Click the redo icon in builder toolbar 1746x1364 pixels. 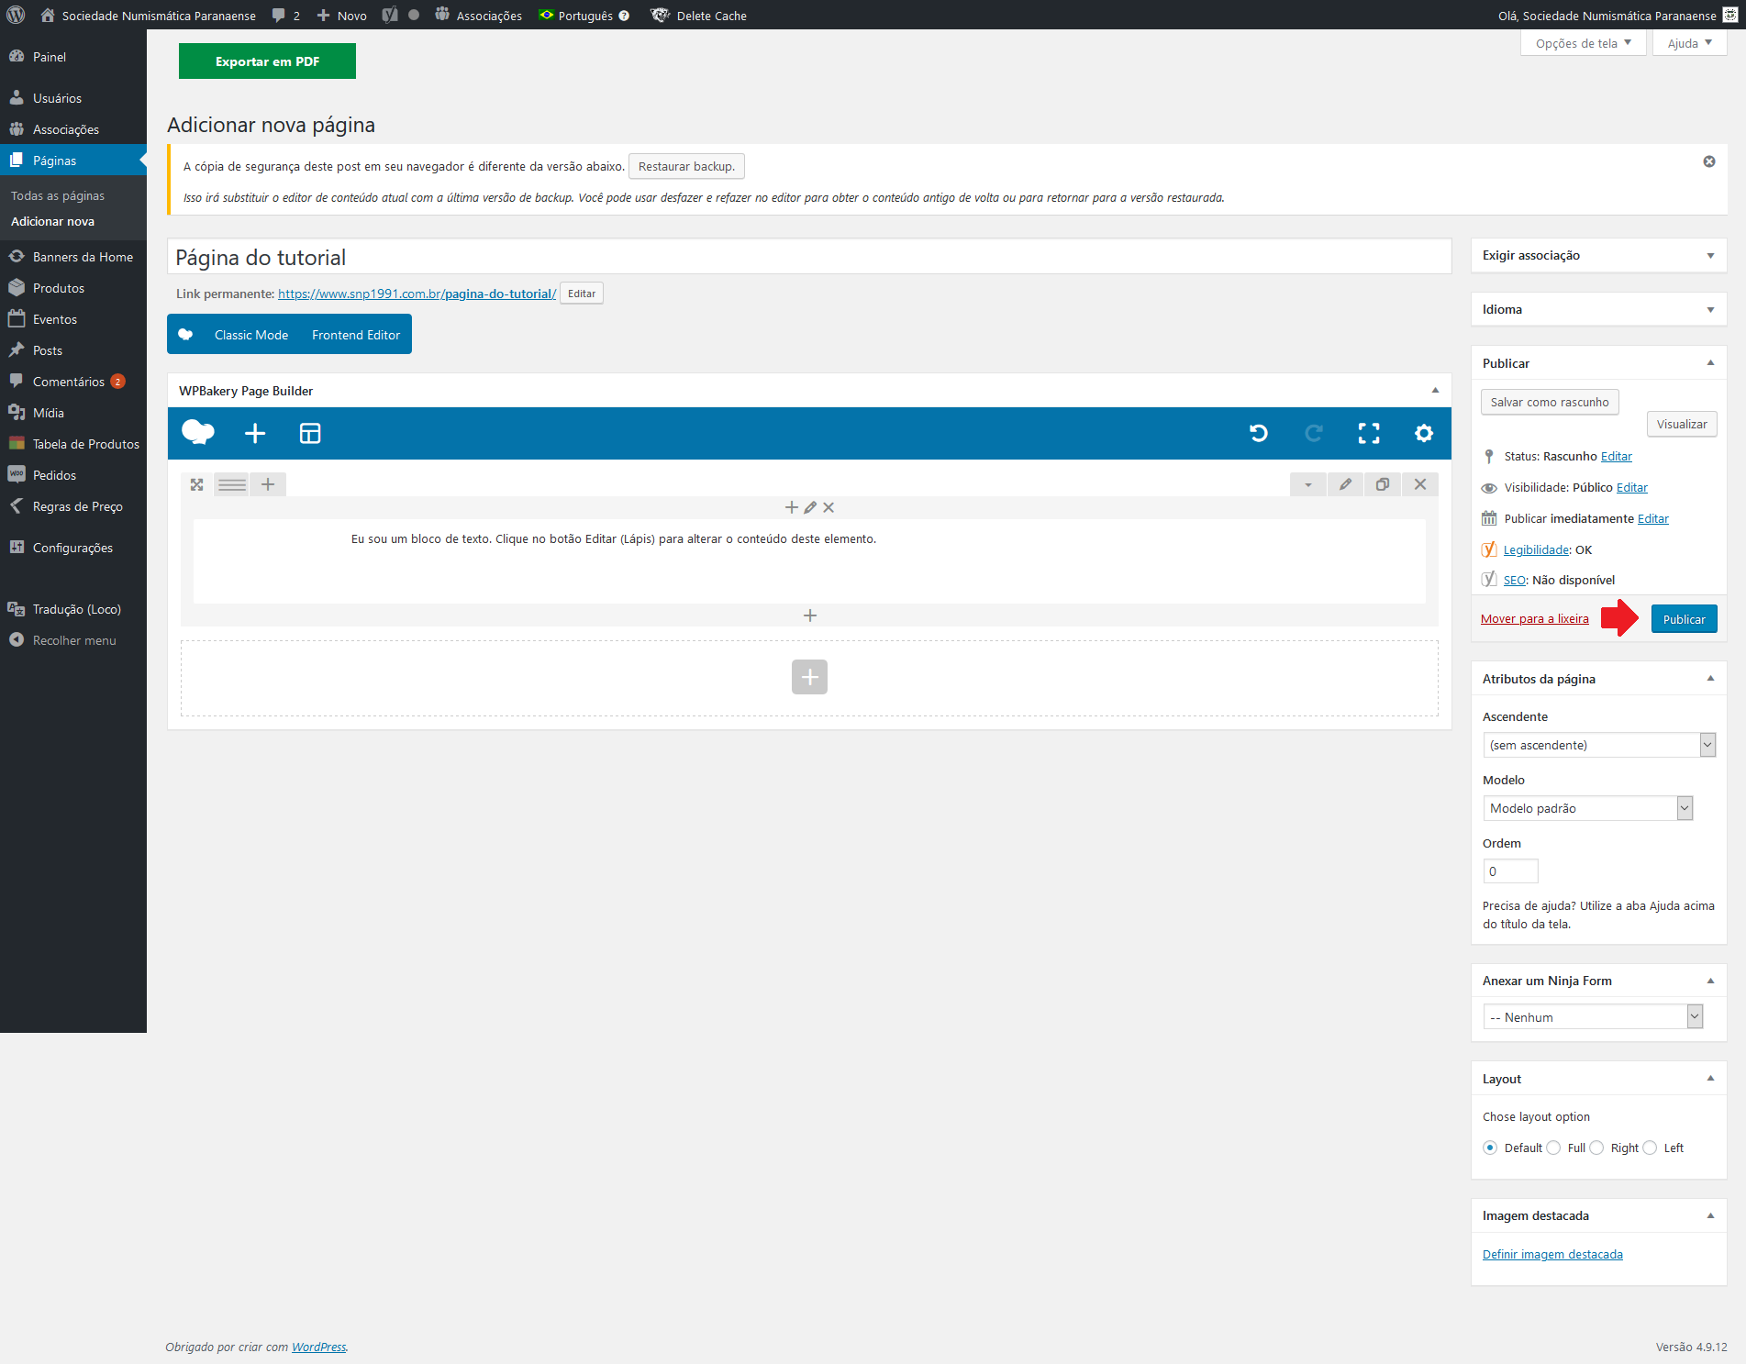tap(1314, 433)
